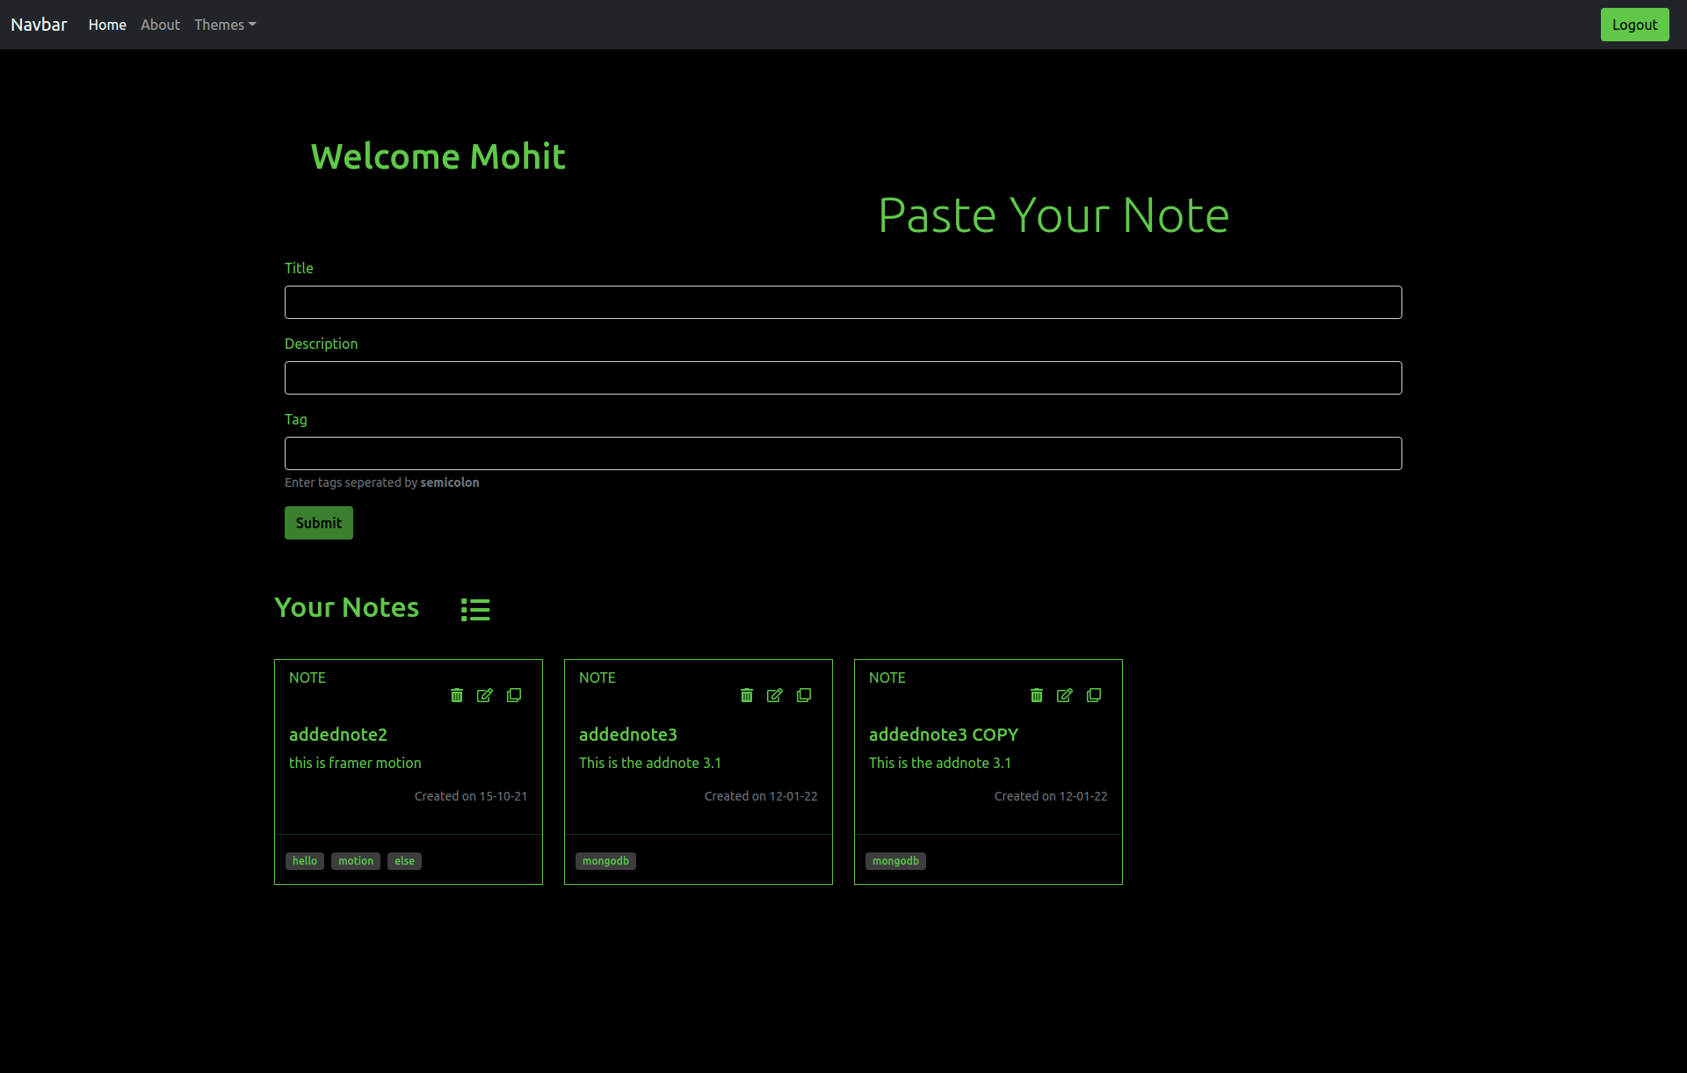Toggle list view next to Your Notes
Screen dimensions: 1687x1073
click(475, 609)
